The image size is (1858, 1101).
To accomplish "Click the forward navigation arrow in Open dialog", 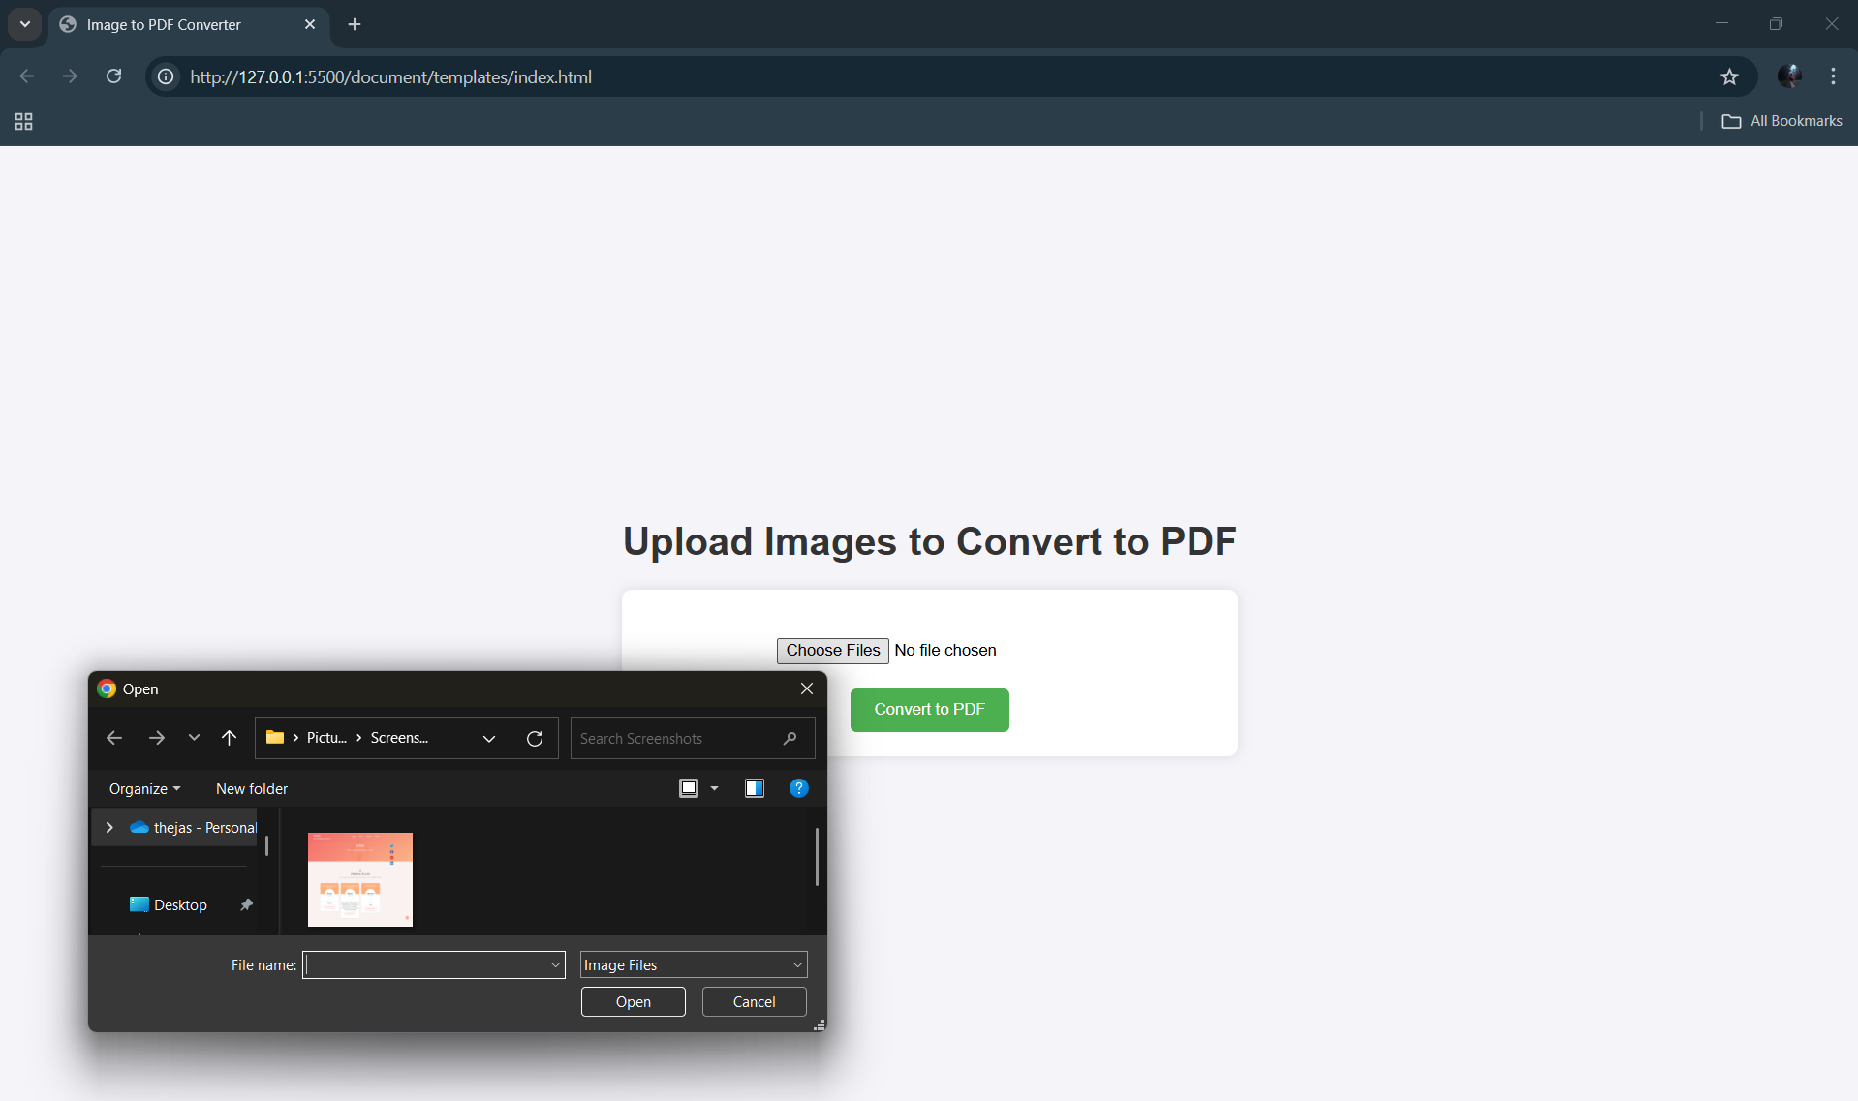I will pyautogui.click(x=156, y=737).
